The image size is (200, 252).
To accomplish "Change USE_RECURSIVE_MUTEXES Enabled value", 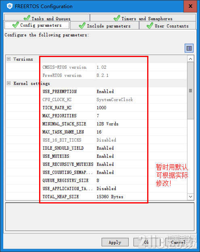I will 105,164.
